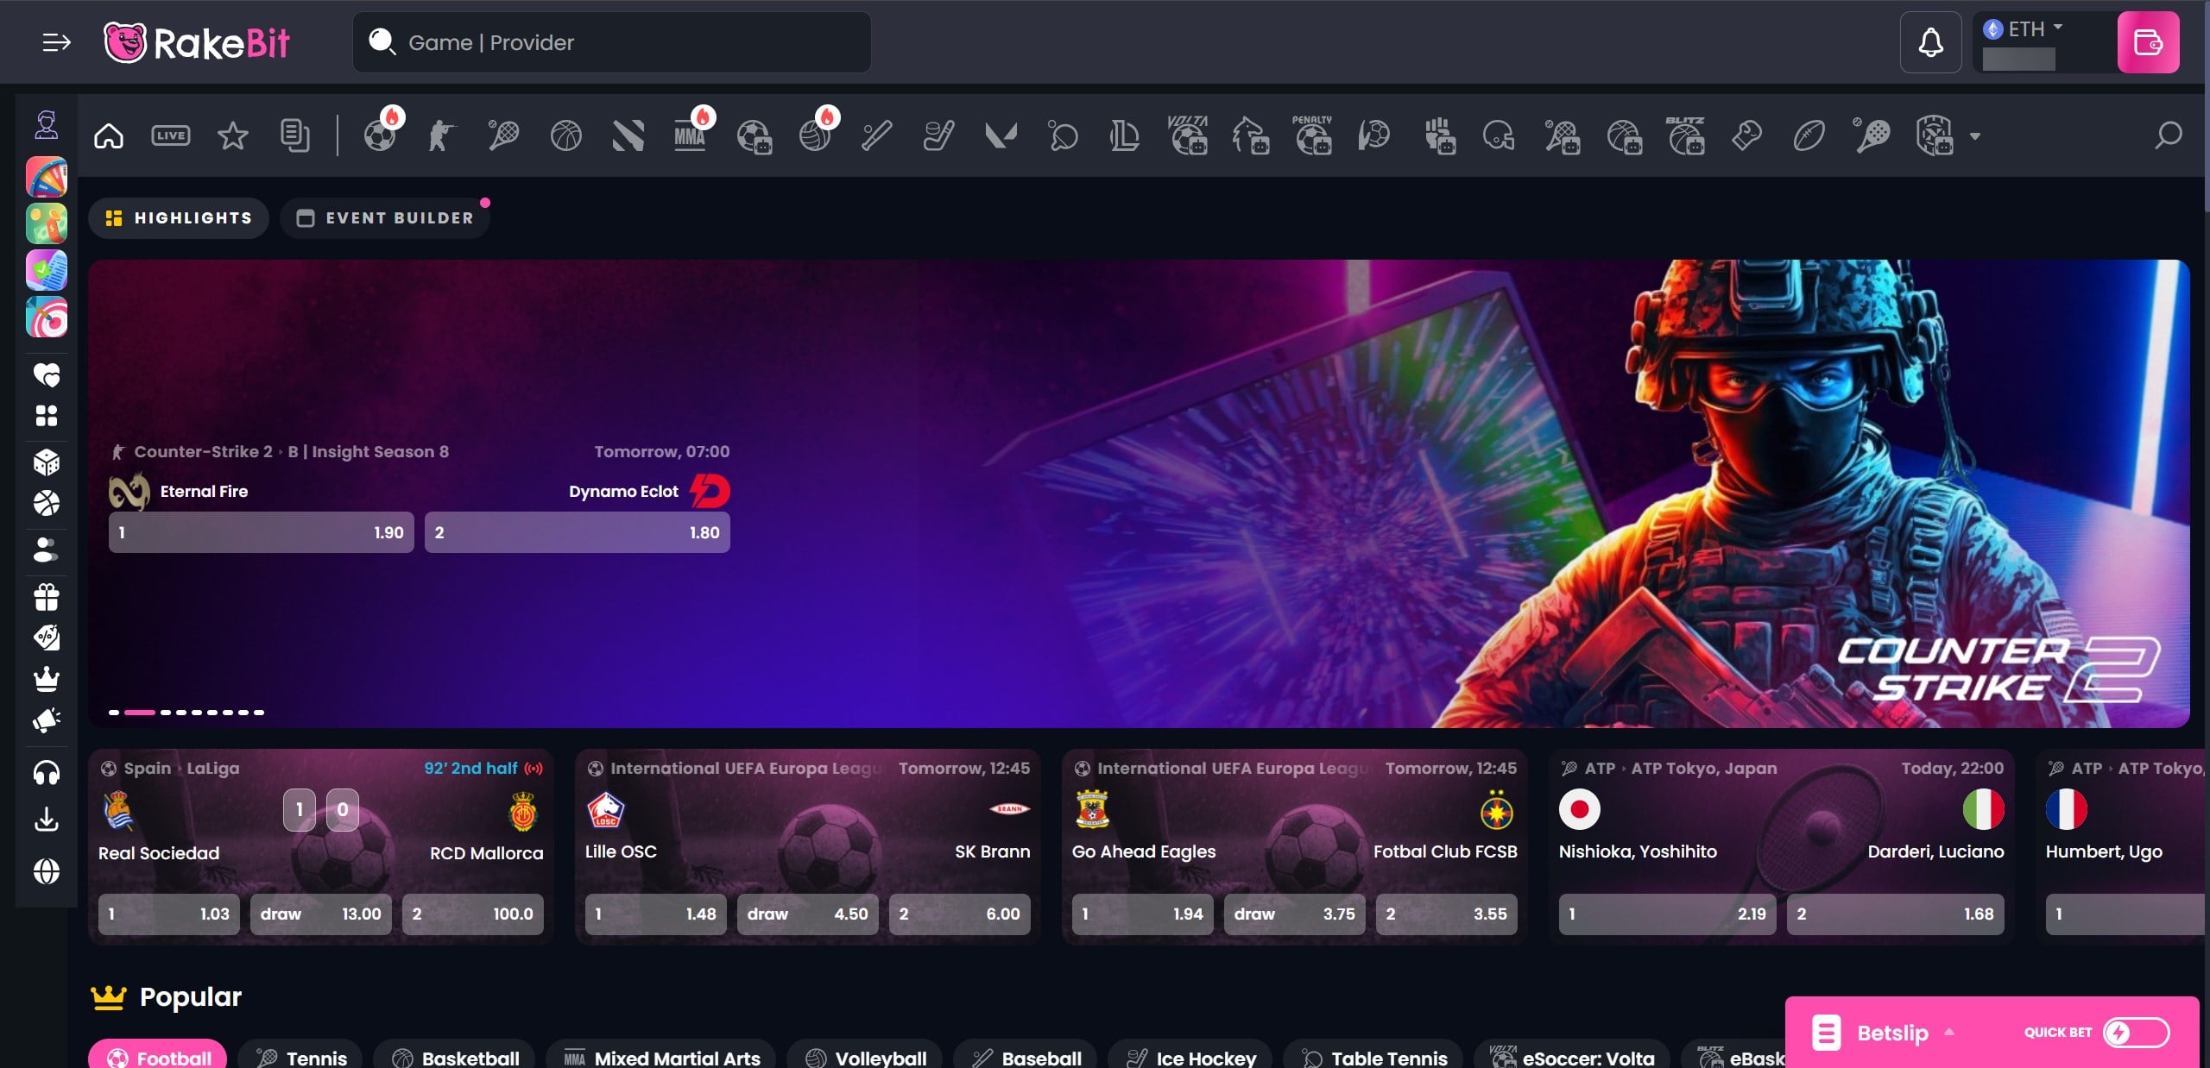The image size is (2210, 1068).
Task: Open the headset support sidebar icon
Action: 47,773
